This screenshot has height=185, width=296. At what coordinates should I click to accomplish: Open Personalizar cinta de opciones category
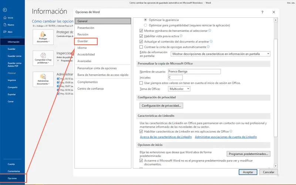(103, 68)
